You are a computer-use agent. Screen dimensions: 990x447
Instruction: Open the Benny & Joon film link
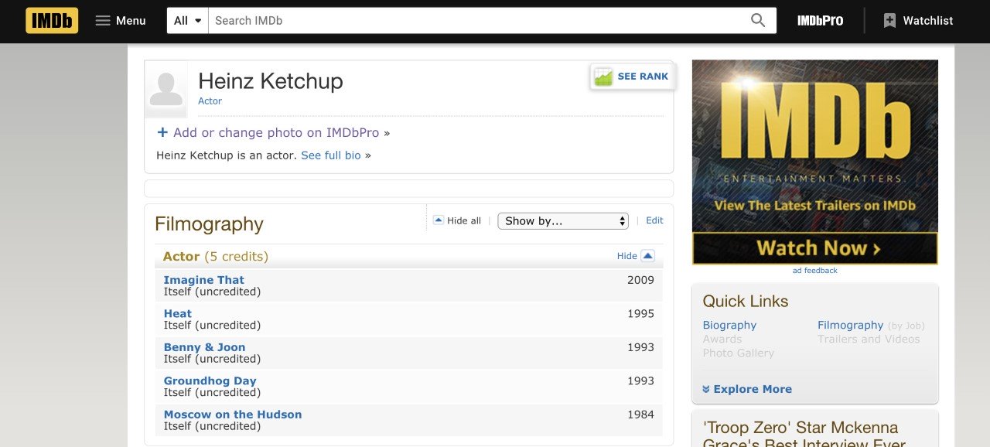(x=205, y=347)
